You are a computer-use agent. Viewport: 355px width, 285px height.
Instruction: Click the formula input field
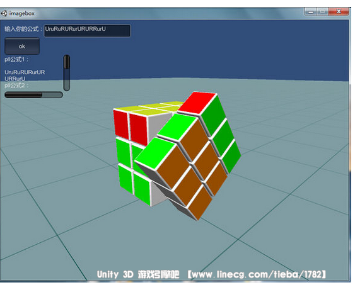click(88, 30)
